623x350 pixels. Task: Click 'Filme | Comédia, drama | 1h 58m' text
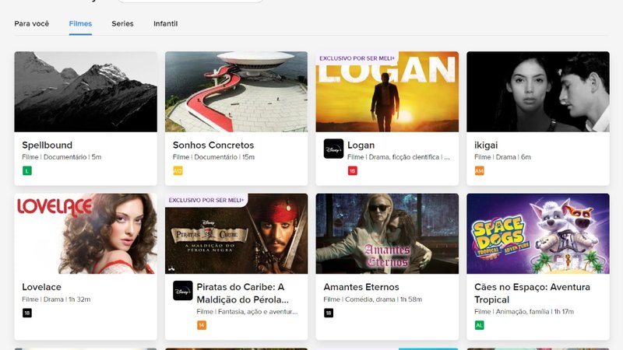[373, 299]
